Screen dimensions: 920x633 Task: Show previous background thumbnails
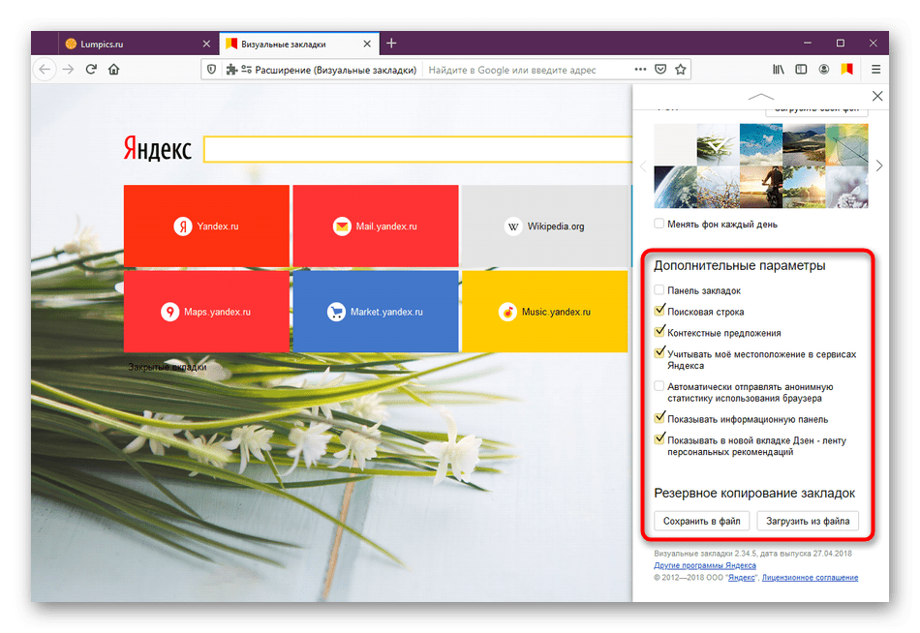click(643, 166)
